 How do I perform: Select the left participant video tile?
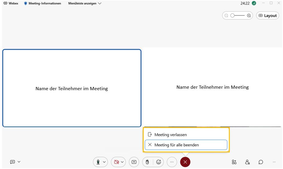(x=72, y=88)
